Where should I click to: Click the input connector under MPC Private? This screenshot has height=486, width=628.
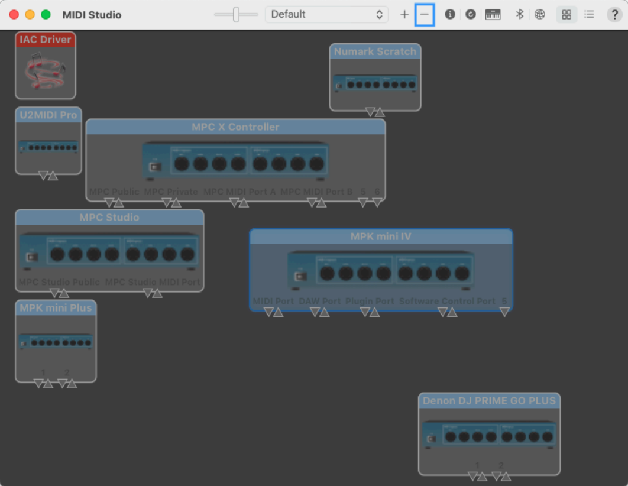point(176,203)
